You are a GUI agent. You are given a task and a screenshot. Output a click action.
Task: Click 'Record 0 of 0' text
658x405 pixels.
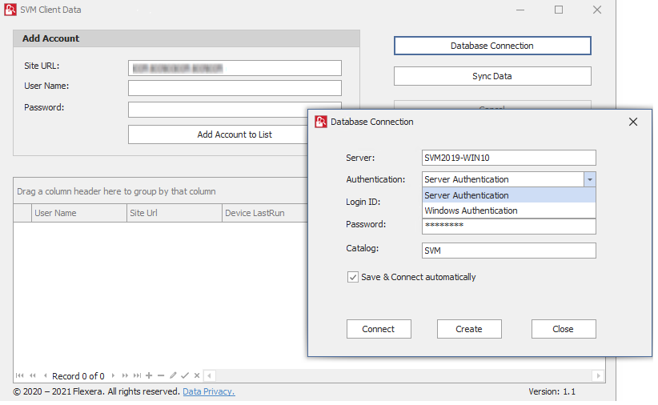[x=78, y=376]
